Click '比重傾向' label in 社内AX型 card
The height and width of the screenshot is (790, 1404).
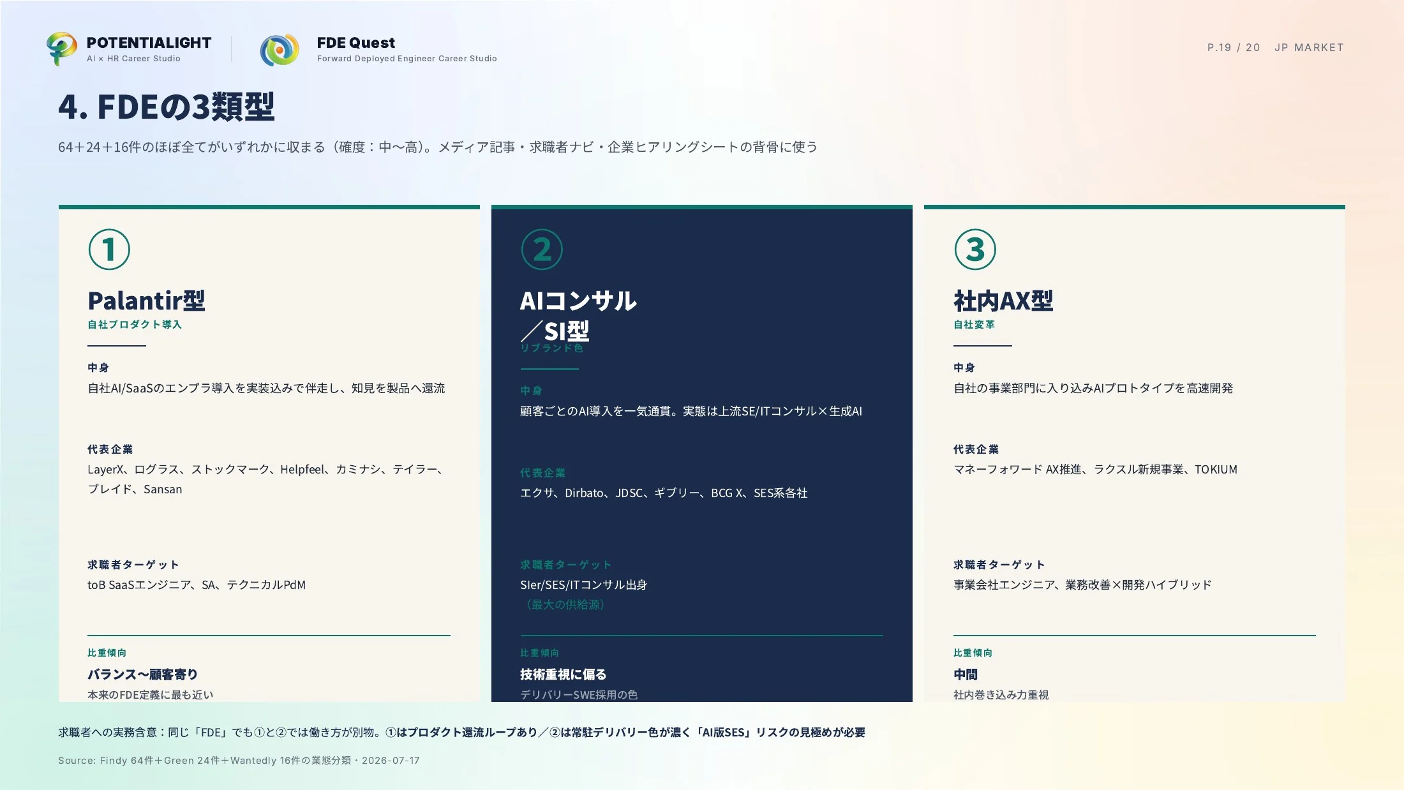point(973,653)
